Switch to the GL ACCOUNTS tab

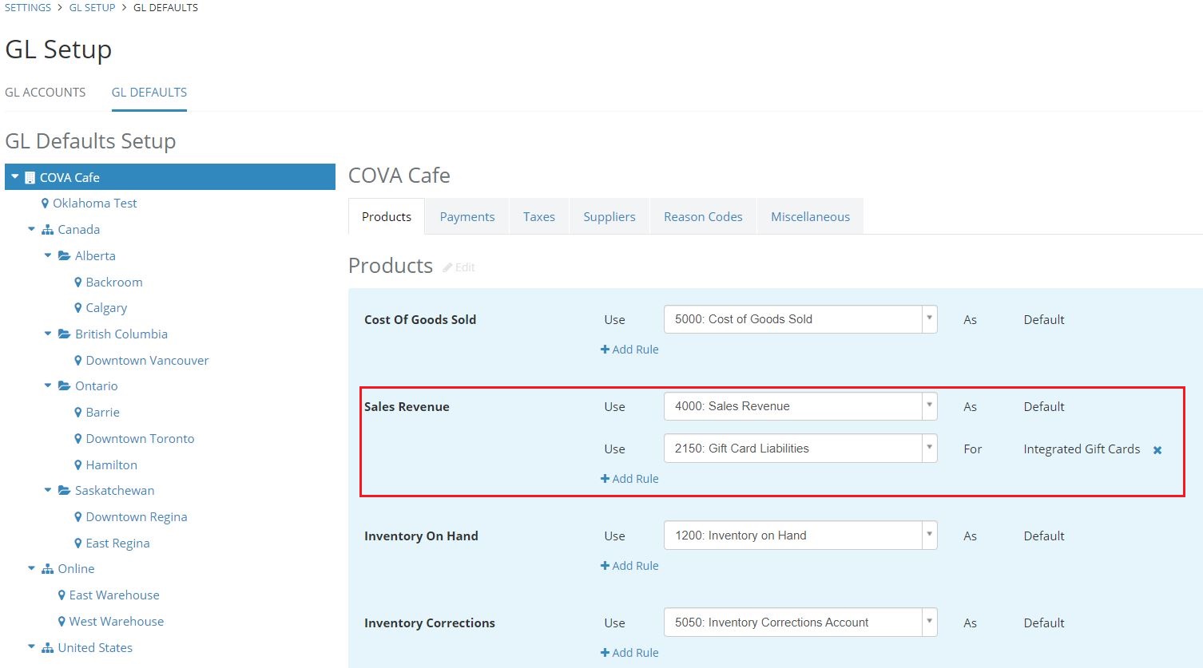click(x=46, y=92)
